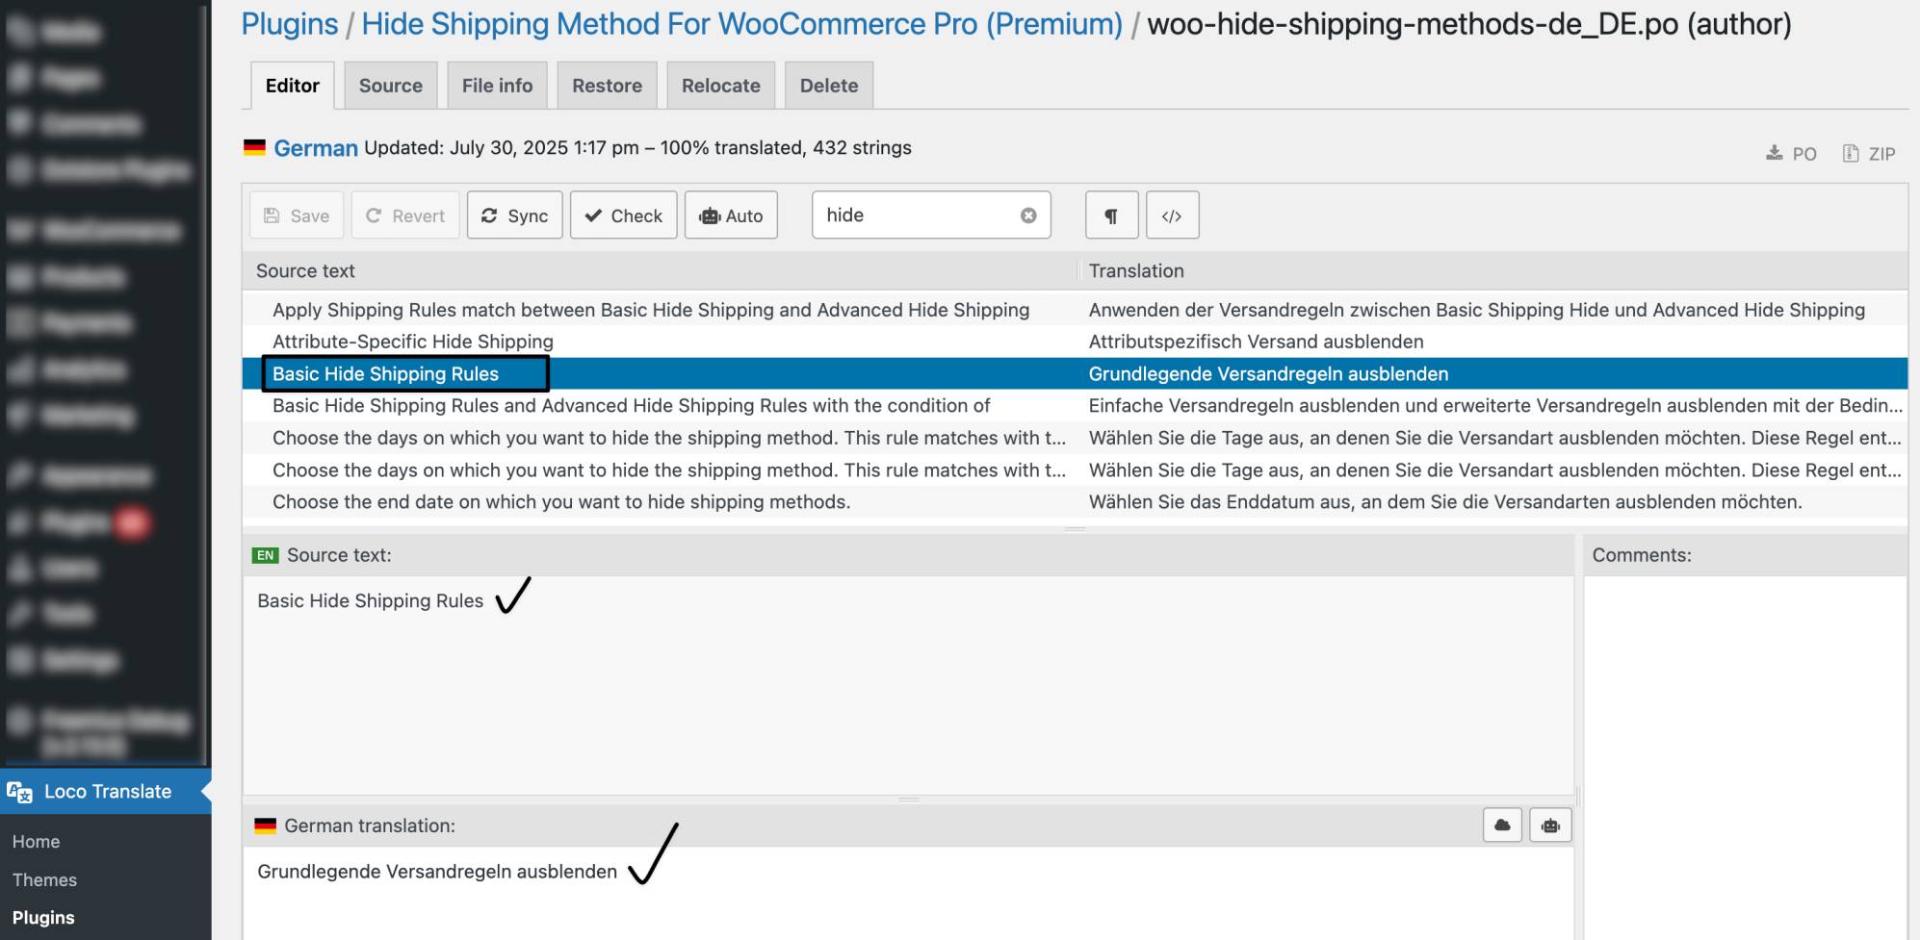Screen dimensions: 1920x940
Task: Toggle code view with the </> icon
Action: tap(1172, 216)
